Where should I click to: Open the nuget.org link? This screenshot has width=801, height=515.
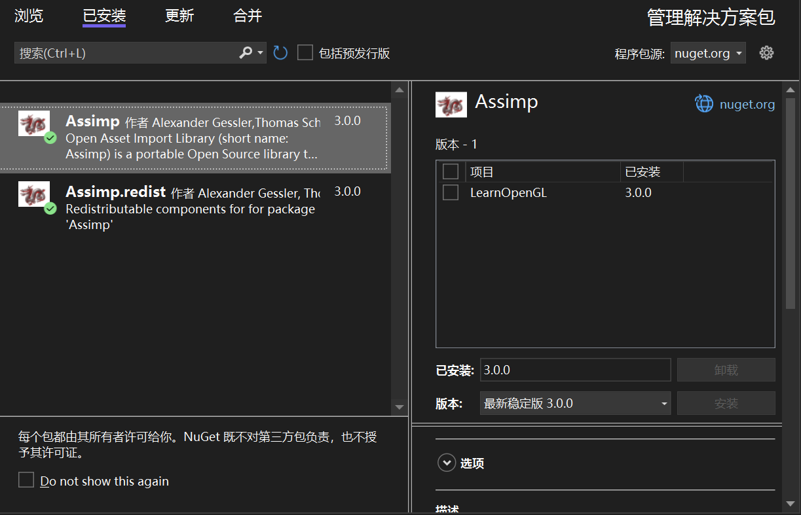coord(747,104)
